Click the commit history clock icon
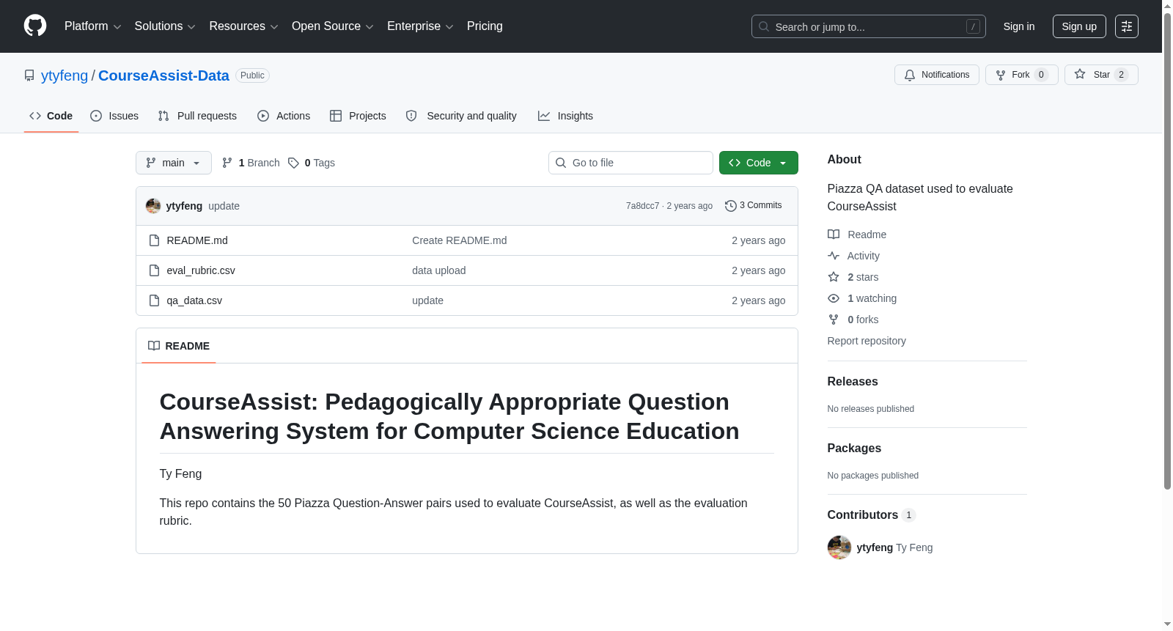 (x=730, y=206)
